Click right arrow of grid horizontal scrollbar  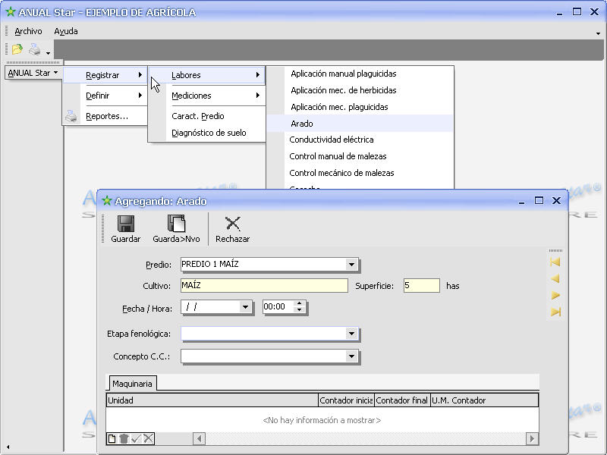click(532, 439)
